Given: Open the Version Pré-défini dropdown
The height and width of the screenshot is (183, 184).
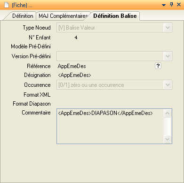Looking at the screenshot, I should 114,56.
